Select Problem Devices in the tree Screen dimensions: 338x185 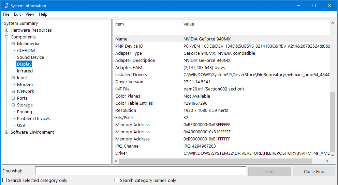coord(33,119)
